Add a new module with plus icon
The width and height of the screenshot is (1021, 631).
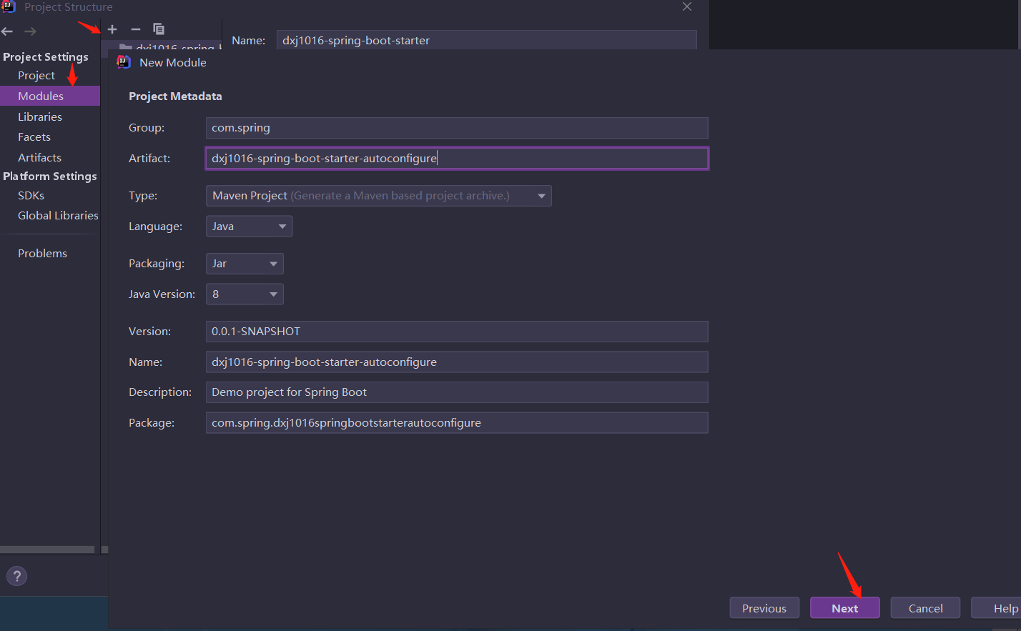coord(112,29)
